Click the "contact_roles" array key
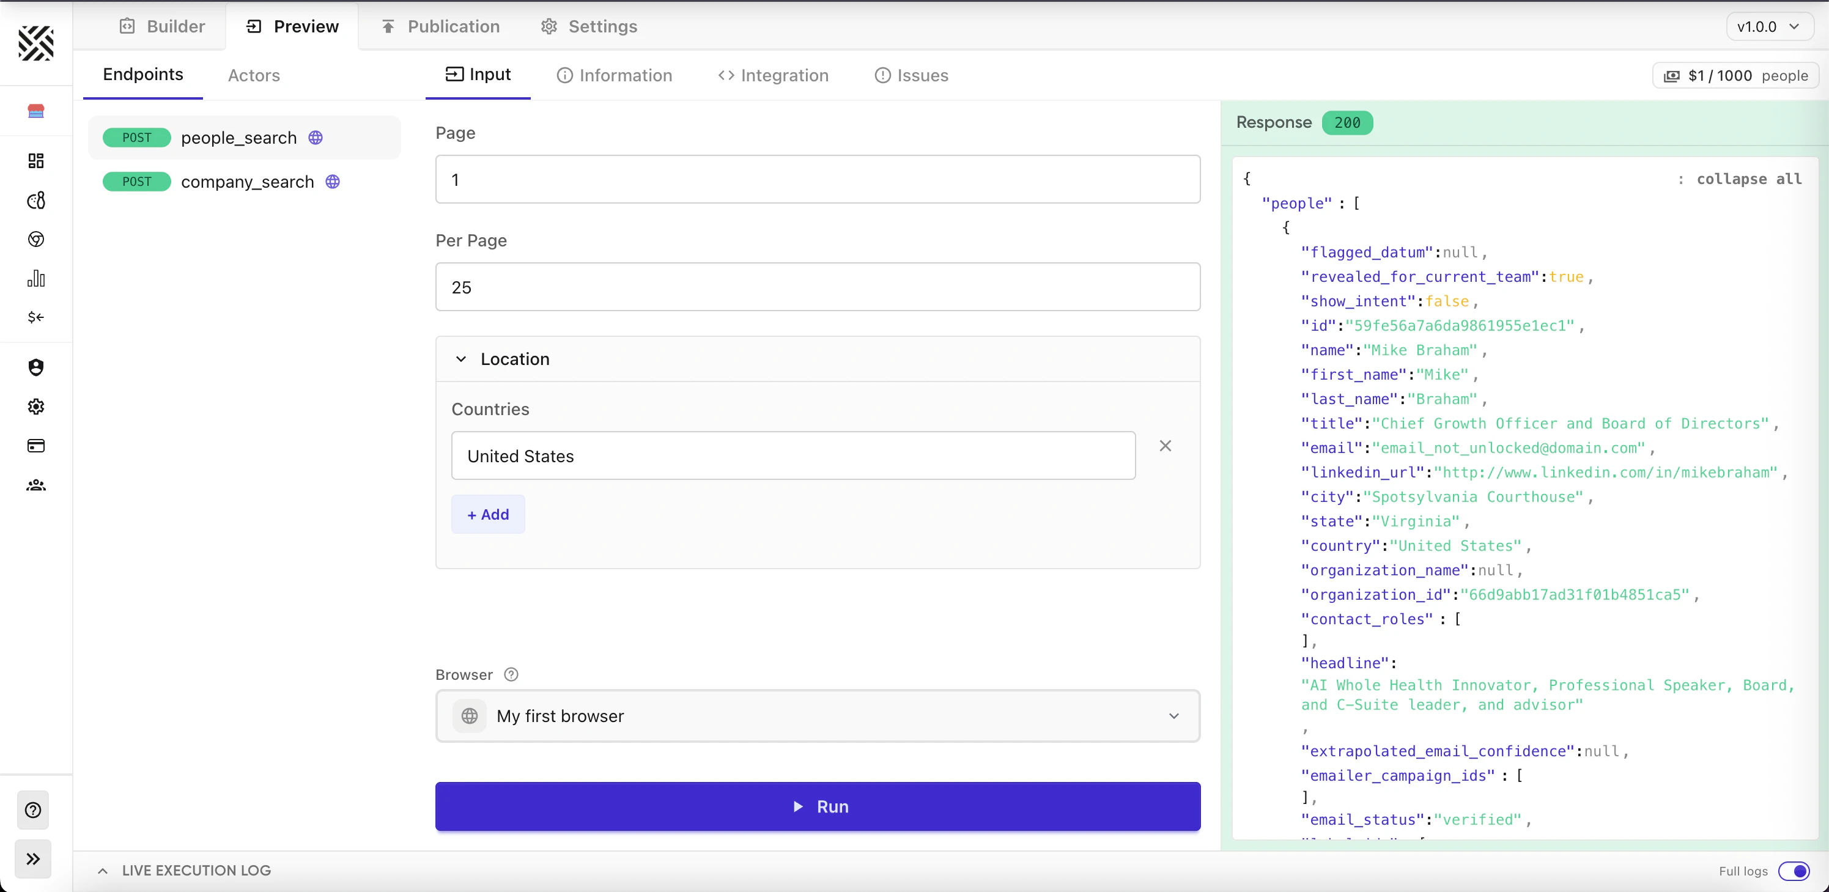Screen dimensions: 1829x892 tap(1367, 619)
